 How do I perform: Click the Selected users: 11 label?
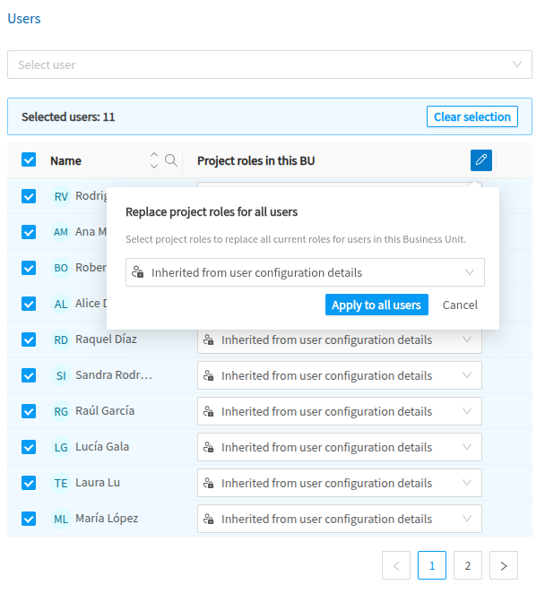pos(68,116)
